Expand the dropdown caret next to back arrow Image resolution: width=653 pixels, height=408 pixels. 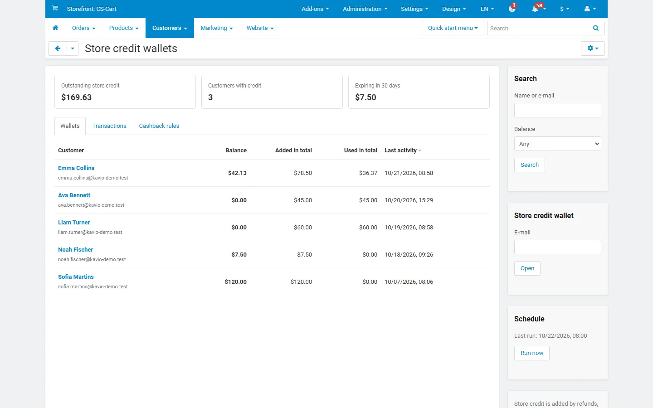73,49
